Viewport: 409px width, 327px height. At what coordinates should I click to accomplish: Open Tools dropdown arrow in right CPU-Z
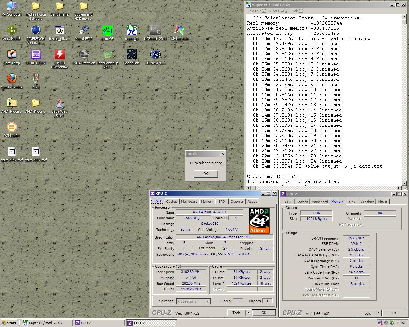coord(378,313)
